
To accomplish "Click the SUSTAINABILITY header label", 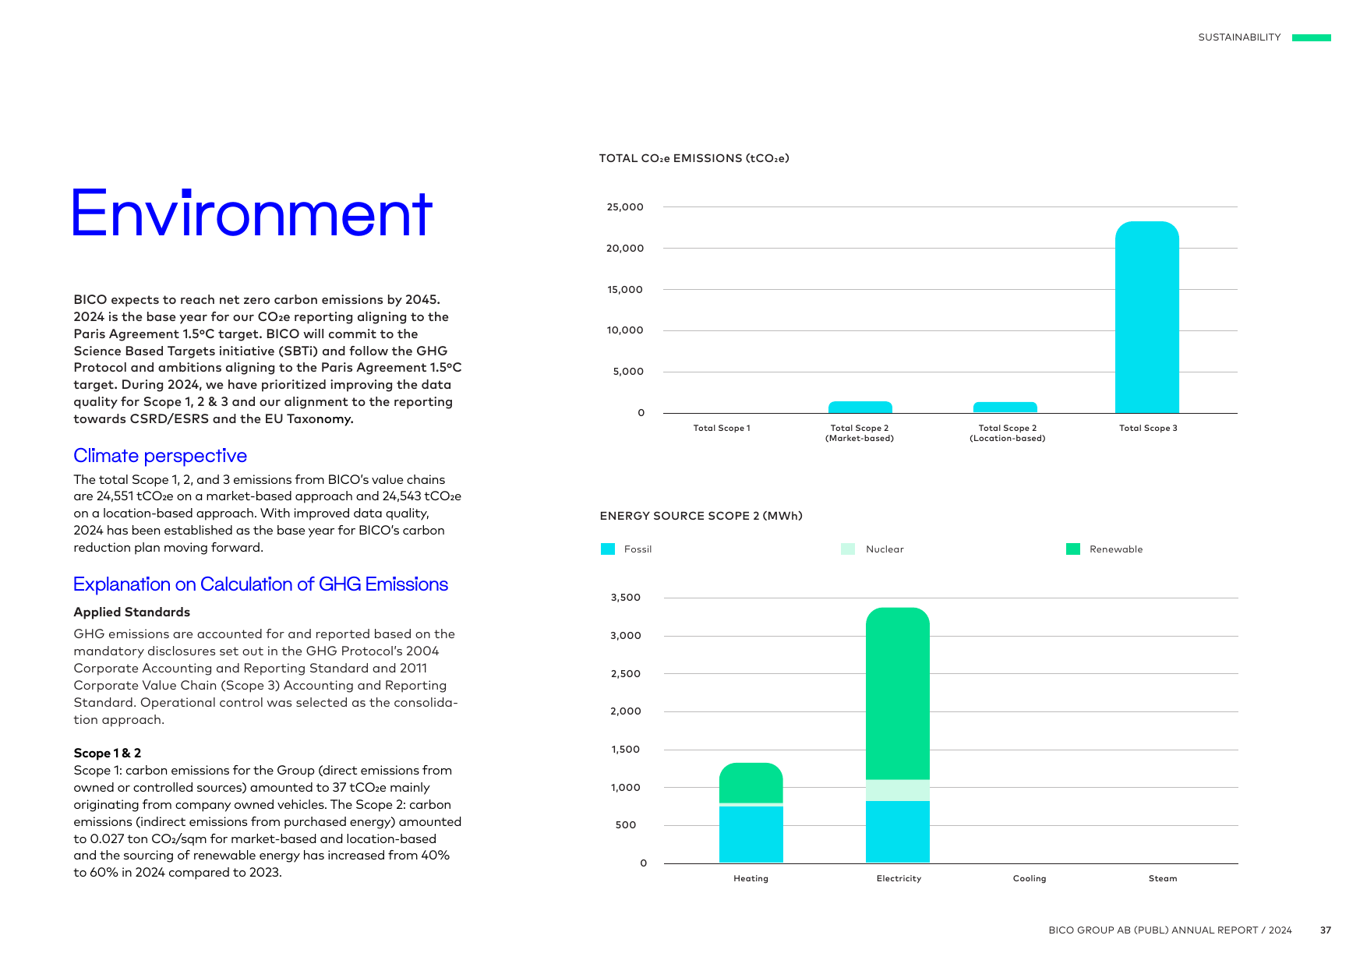I will point(1239,37).
